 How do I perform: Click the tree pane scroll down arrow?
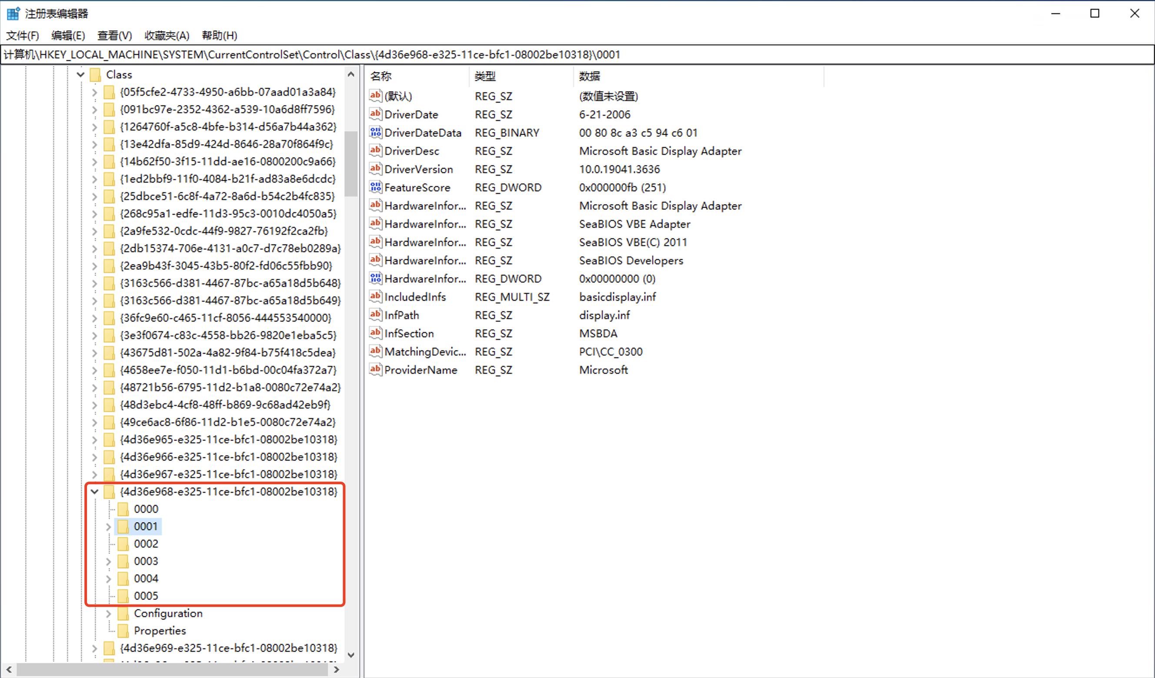[351, 655]
